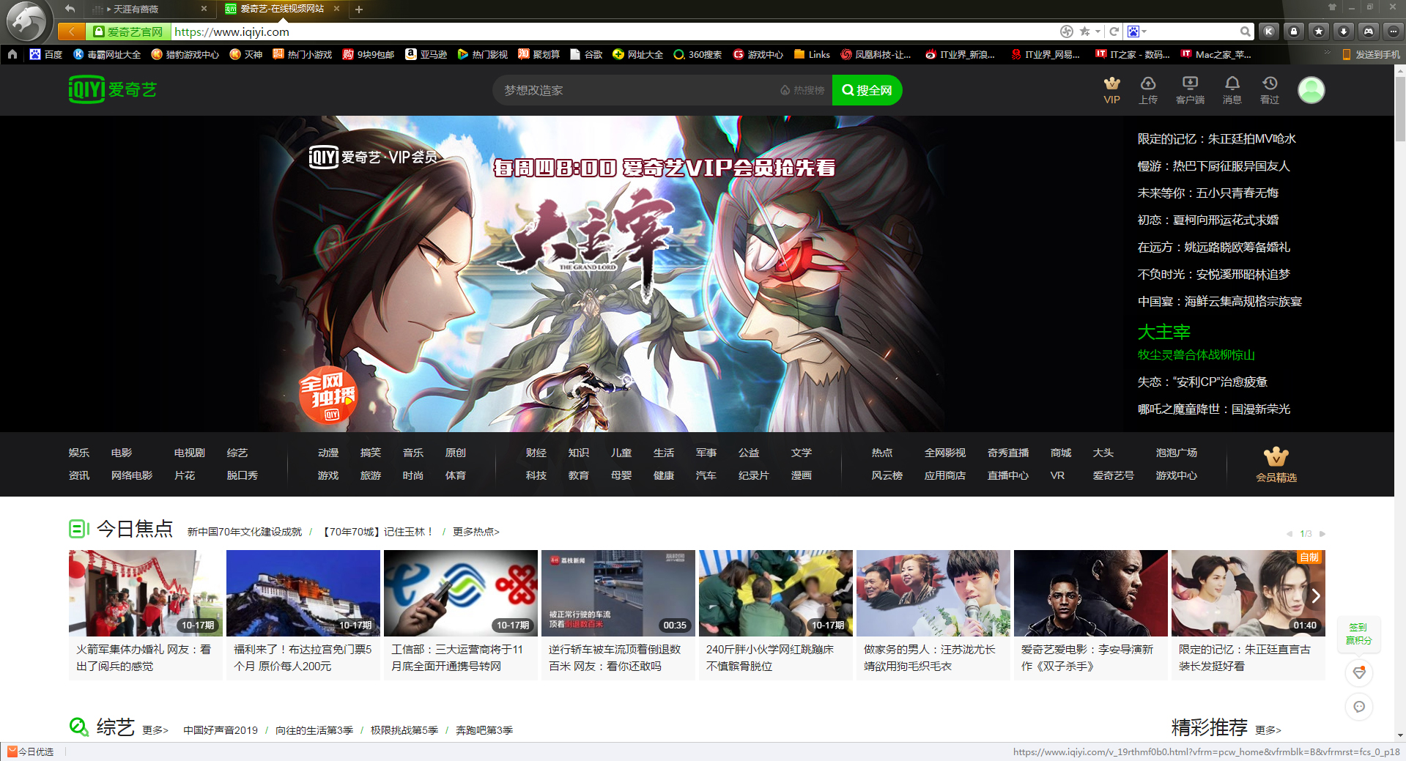Expand the bookmark star dropdown arrow
Viewport: 1406px width, 761px height.
click(x=1098, y=31)
